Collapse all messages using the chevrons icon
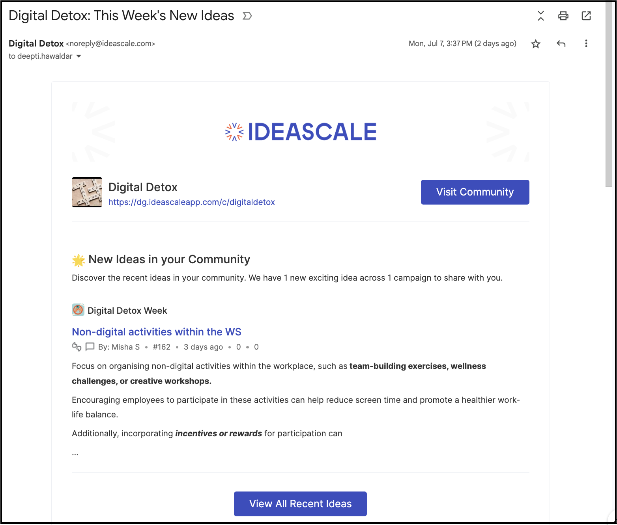 click(541, 16)
